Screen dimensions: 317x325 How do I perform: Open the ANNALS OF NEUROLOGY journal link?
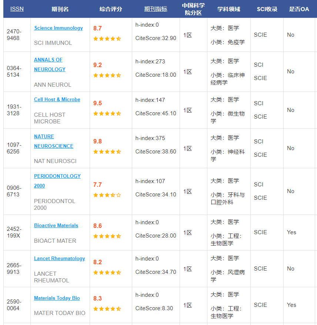pyautogui.click(x=50, y=64)
